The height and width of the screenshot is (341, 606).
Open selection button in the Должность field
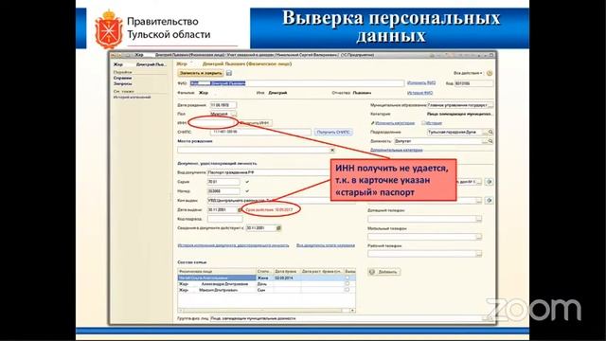[485, 141]
